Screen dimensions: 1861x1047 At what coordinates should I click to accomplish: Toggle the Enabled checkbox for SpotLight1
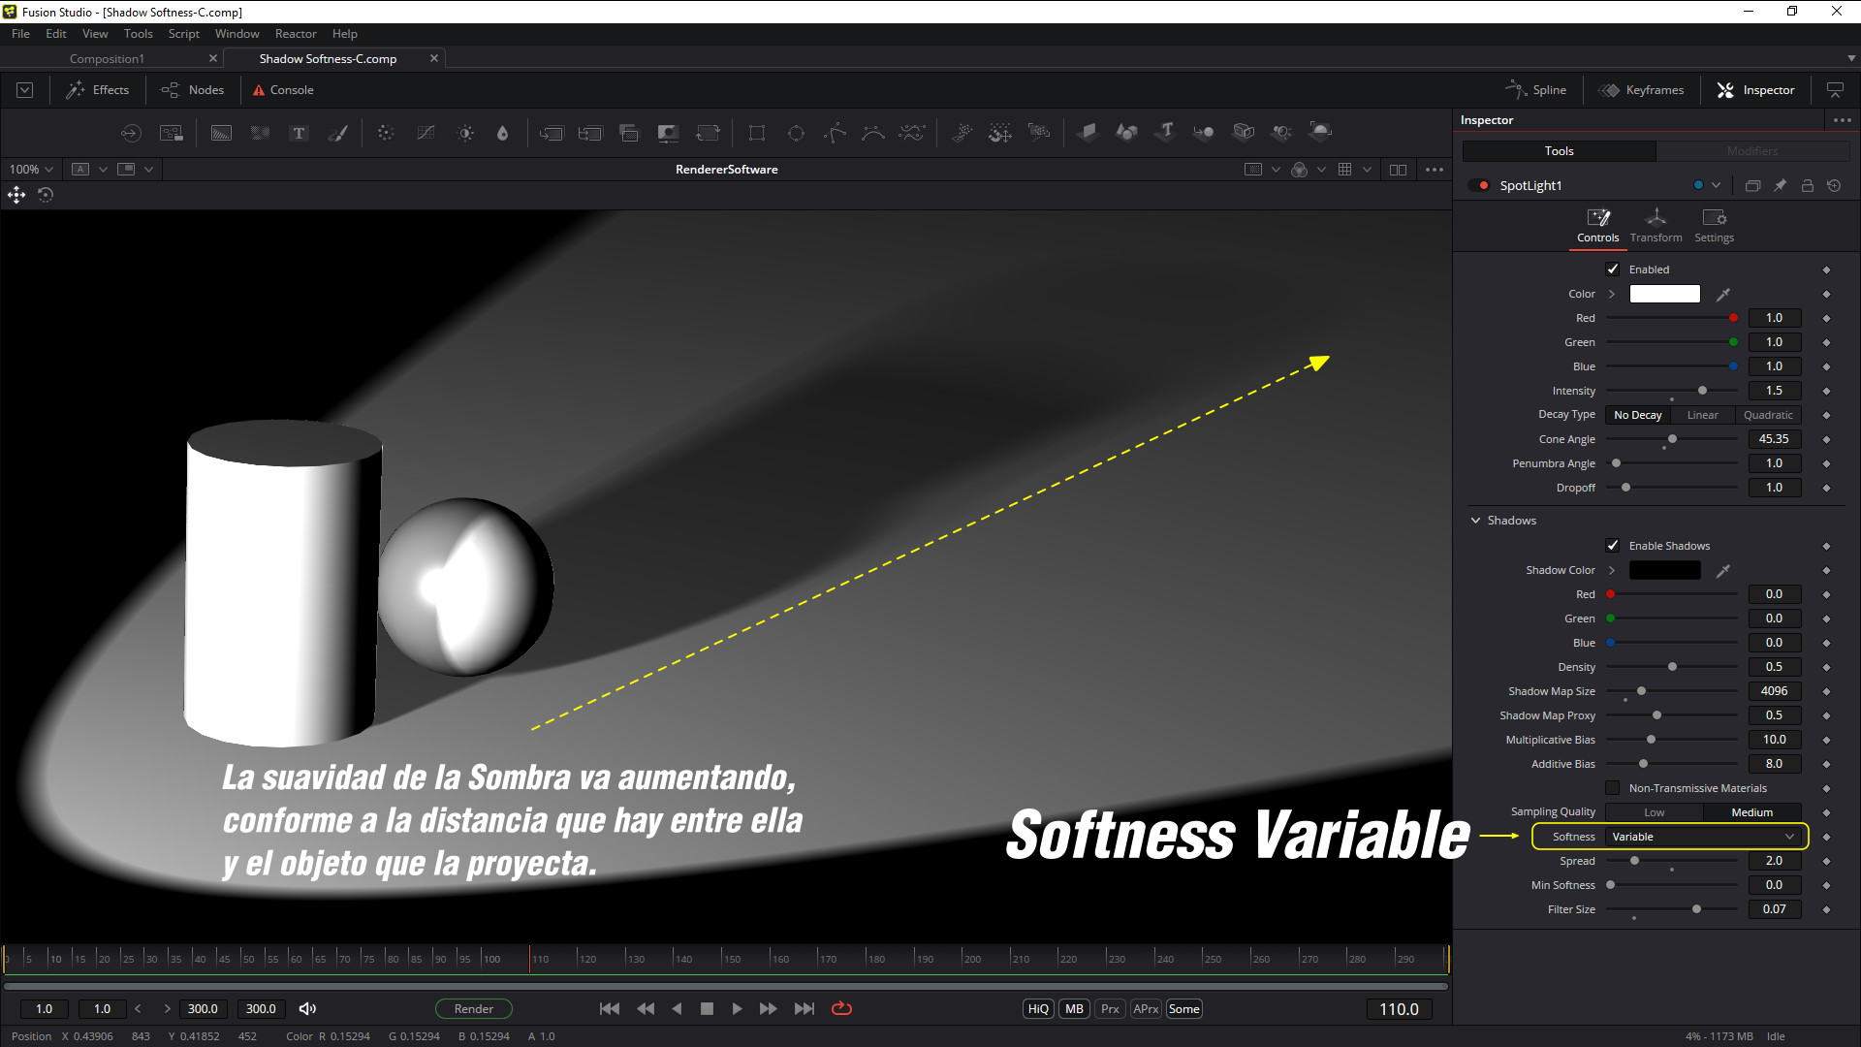[1613, 270]
